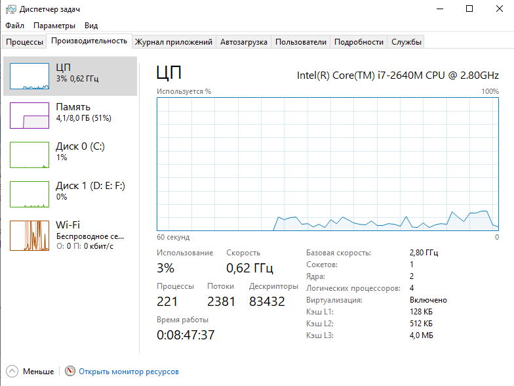Click the Диск 1 (D: E: F:) label
514x386 pixels.
(x=90, y=185)
